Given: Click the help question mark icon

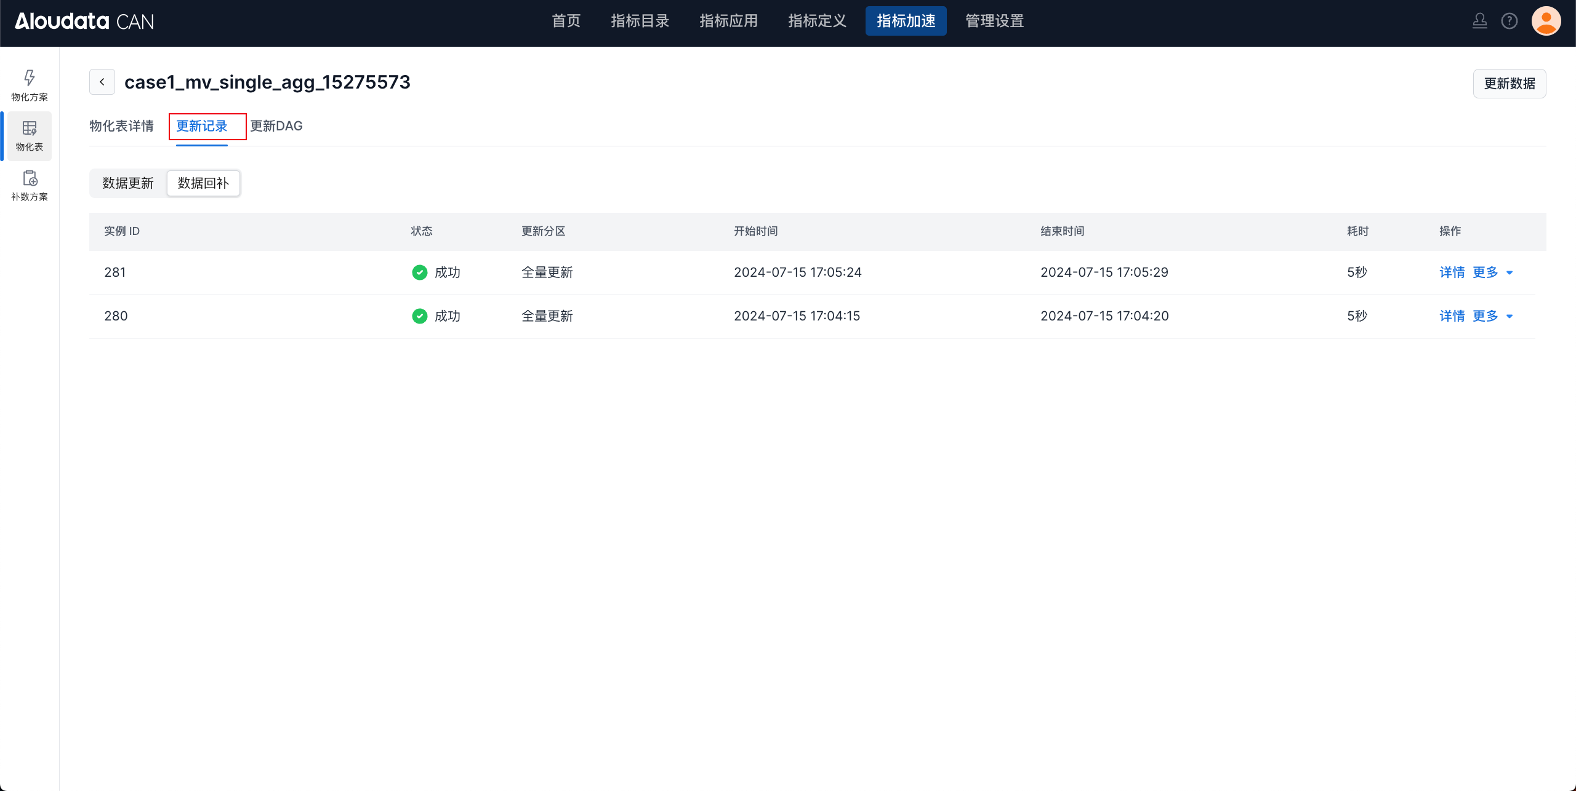Looking at the screenshot, I should tap(1509, 22).
